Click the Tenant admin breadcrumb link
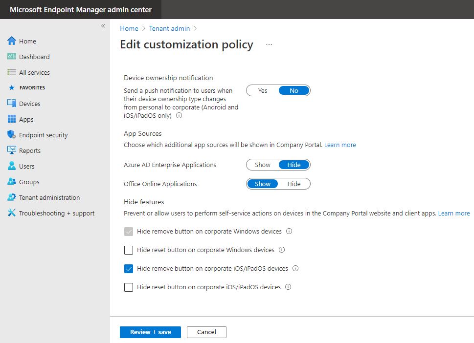474x343 pixels. (169, 28)
